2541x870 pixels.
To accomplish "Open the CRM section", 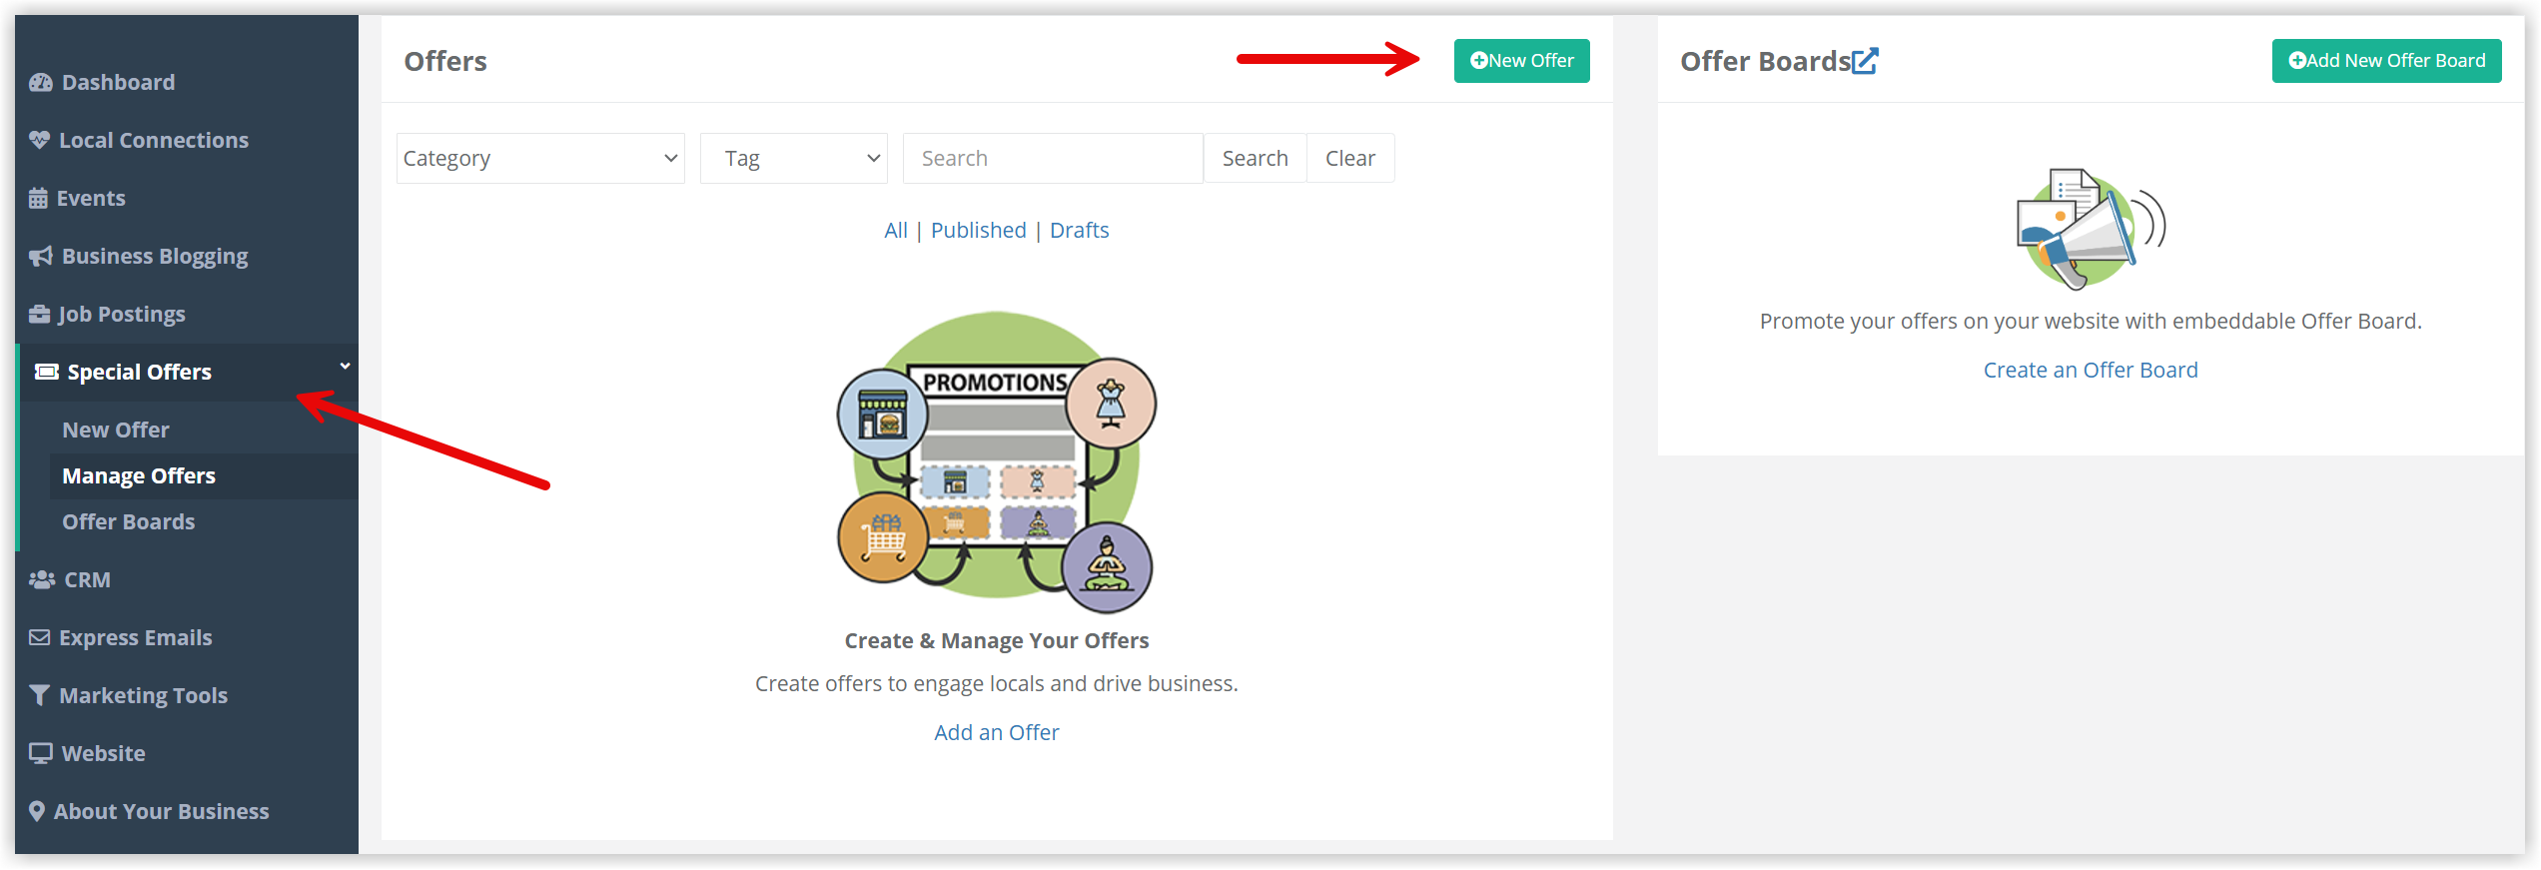I will 87,580.
